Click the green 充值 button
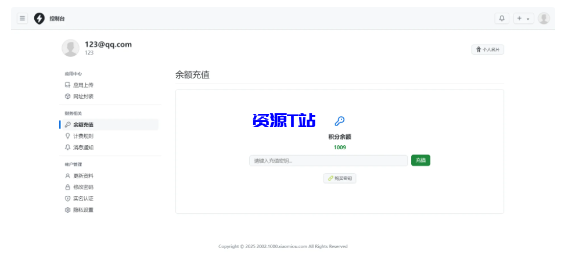 [420, 160]
